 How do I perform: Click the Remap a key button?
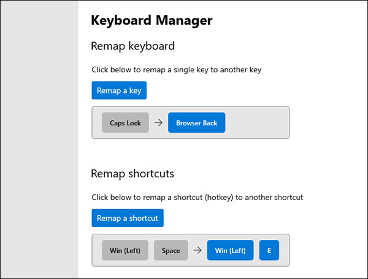point(119,91)
